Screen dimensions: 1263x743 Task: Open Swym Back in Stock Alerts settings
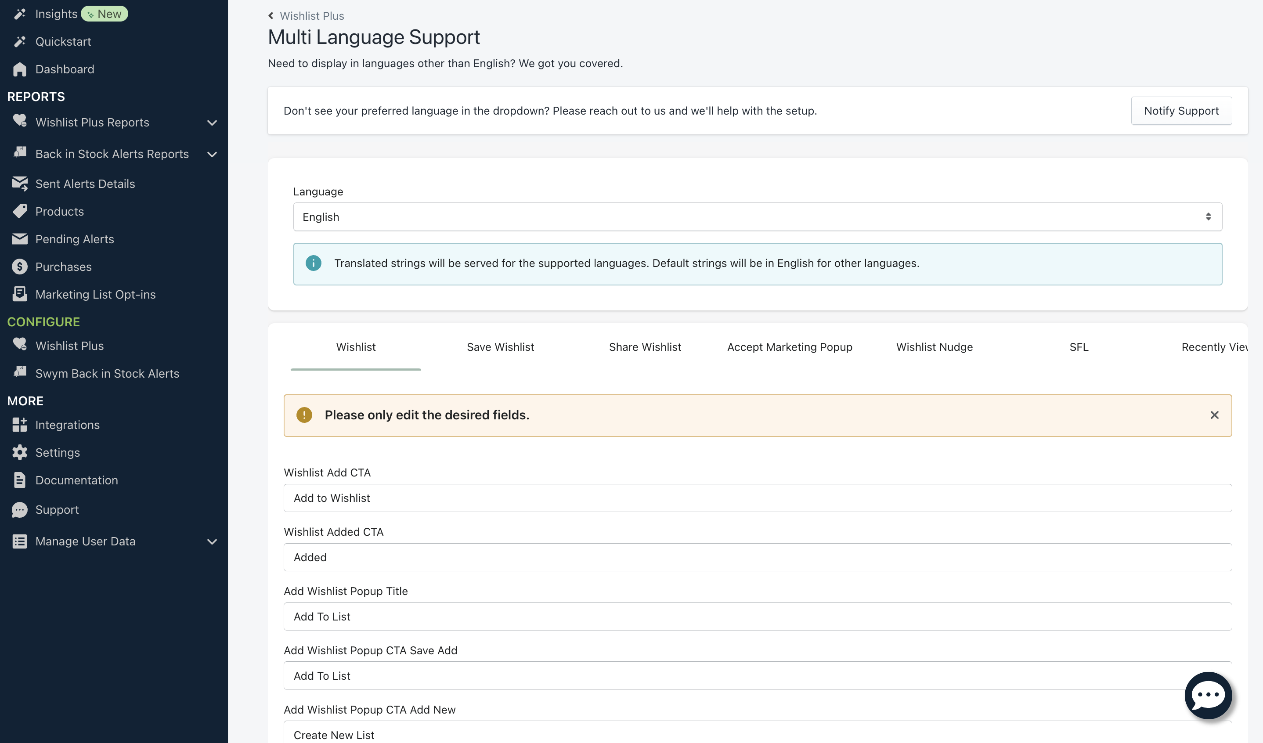[107, 373]
